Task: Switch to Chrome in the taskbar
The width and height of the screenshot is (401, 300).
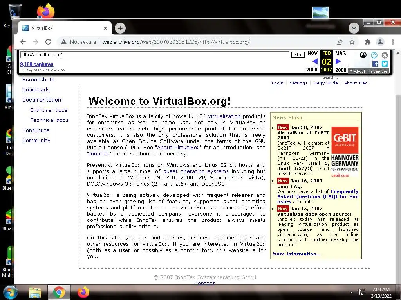Action: tap(59, 292)
